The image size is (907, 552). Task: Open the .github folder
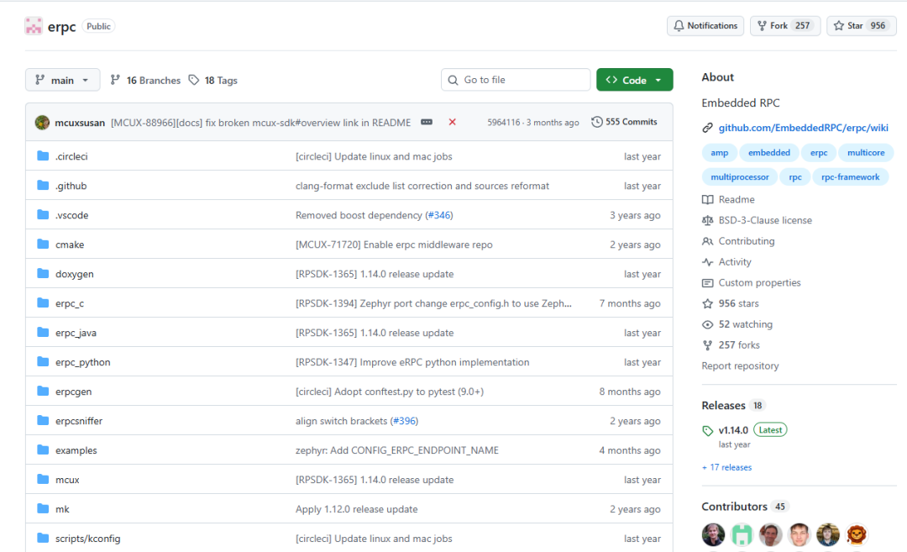(x=71, y=186)
